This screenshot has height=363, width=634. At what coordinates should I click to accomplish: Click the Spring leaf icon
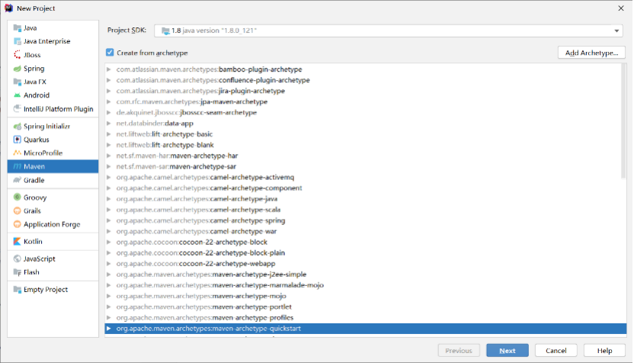(17, 69)
